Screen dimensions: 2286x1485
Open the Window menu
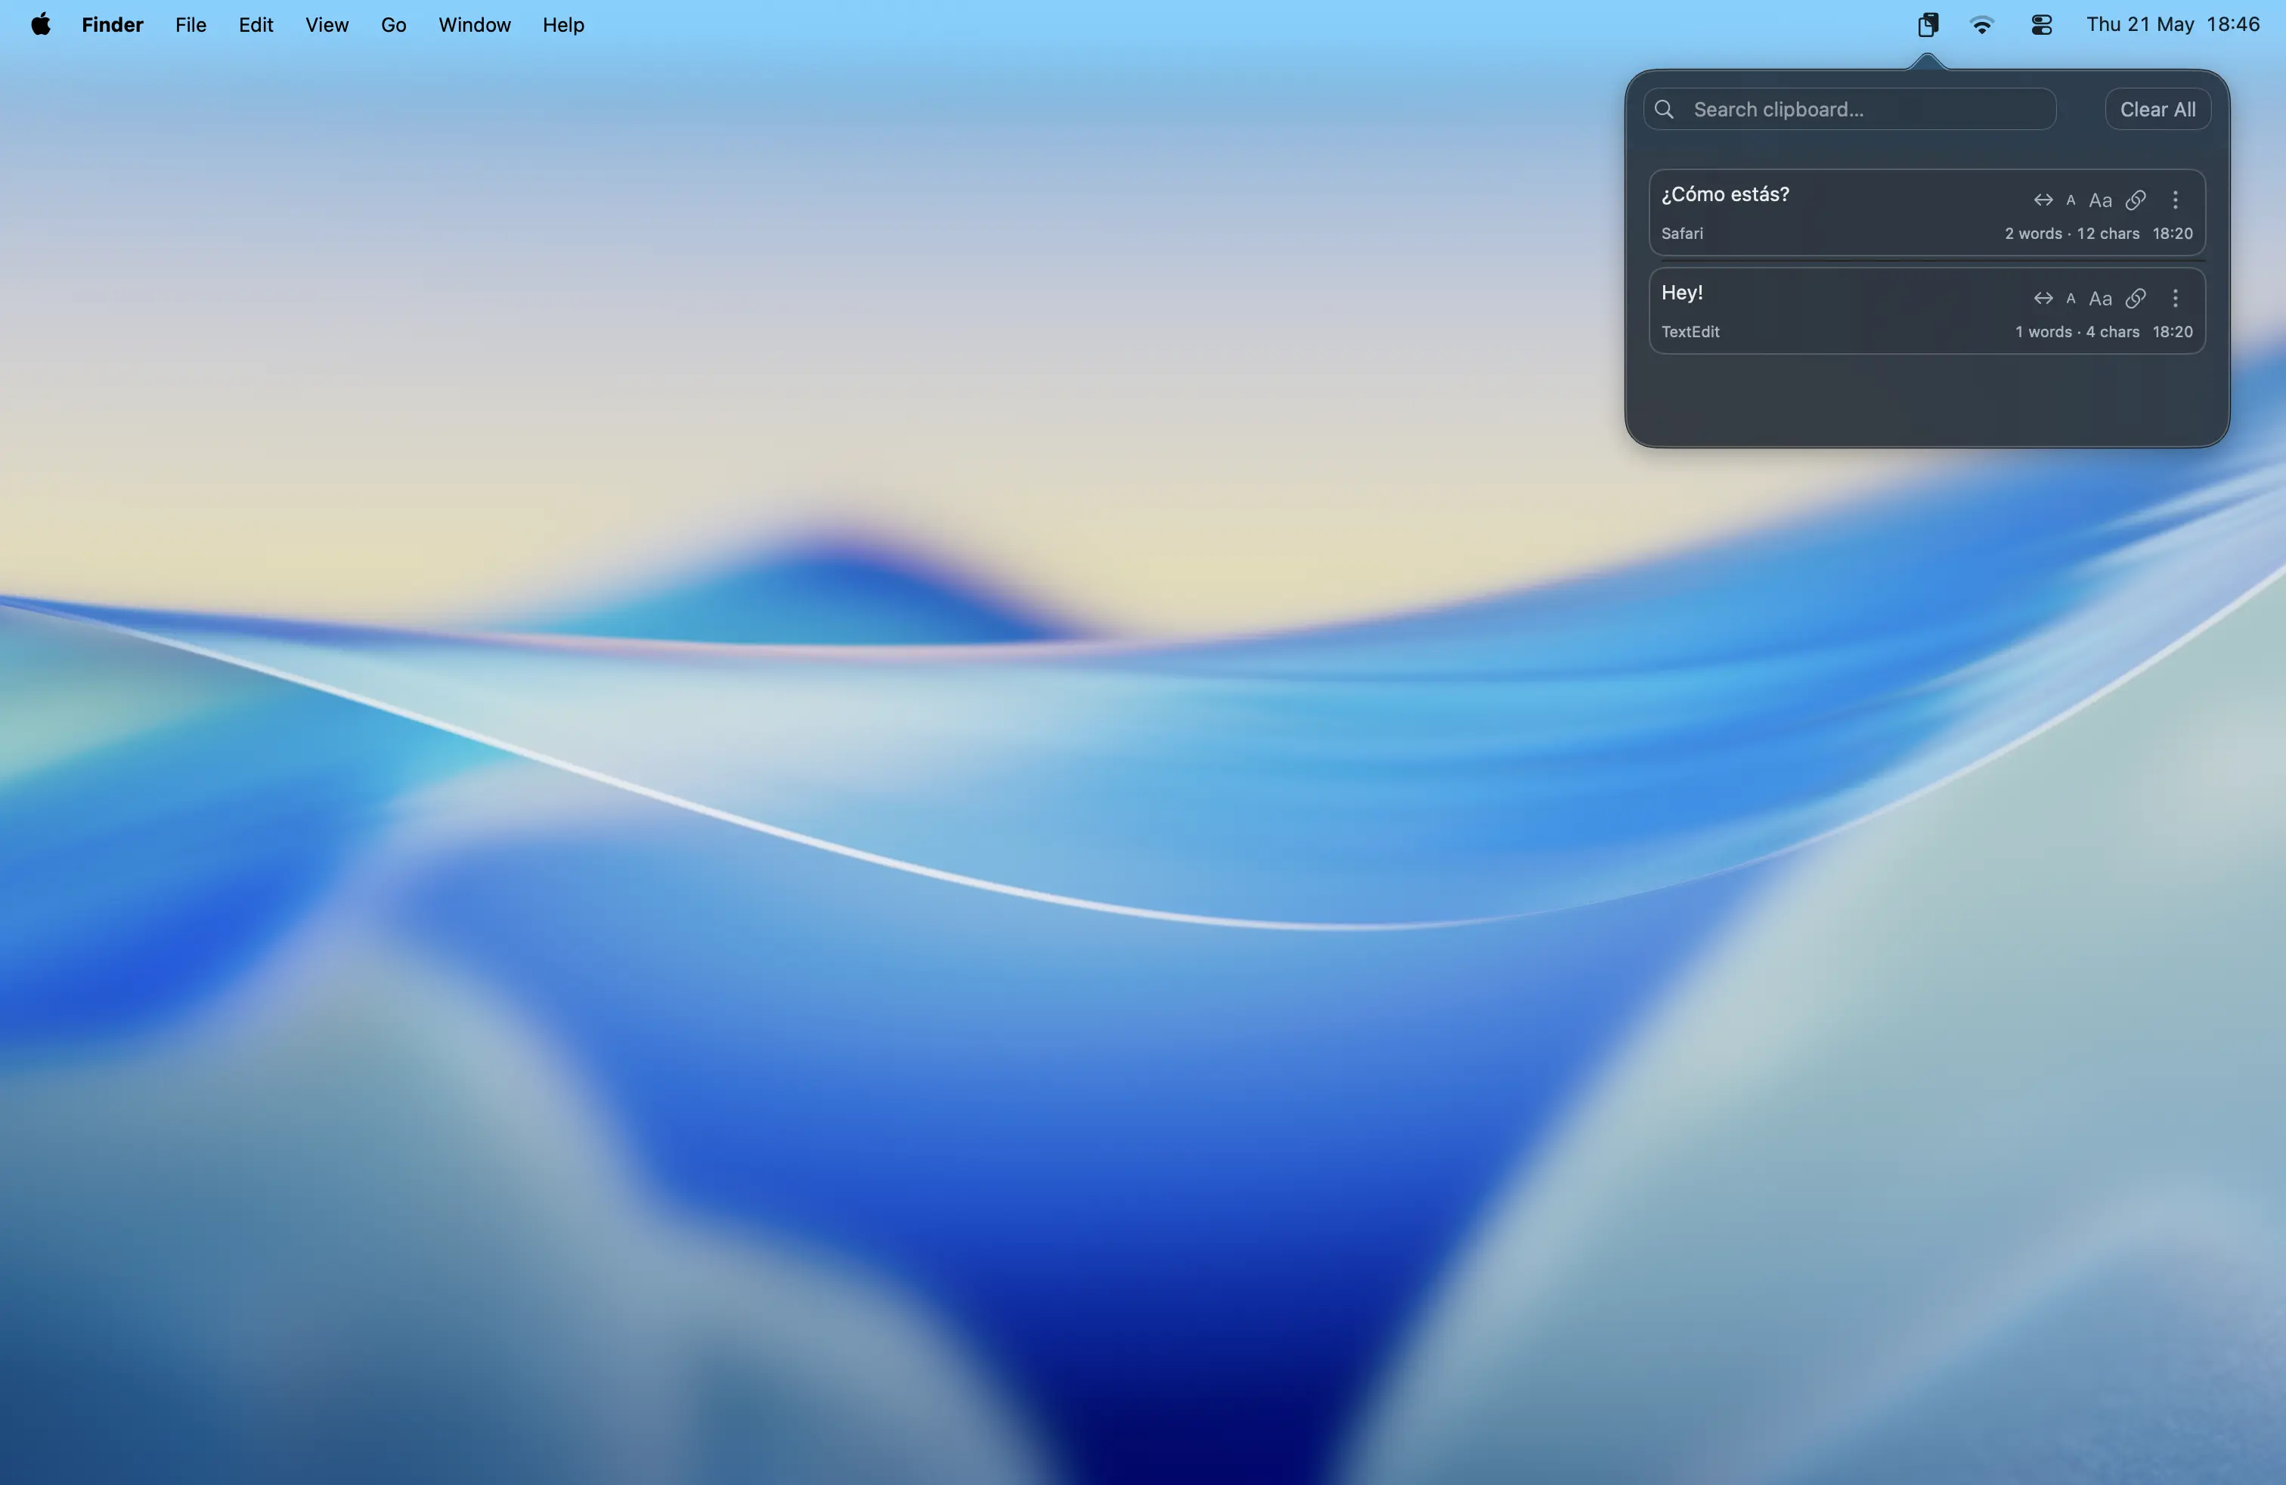[x=475, y=25]
